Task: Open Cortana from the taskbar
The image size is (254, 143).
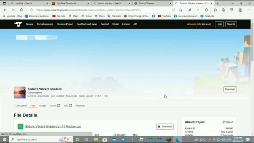Action: coord(77,139)
